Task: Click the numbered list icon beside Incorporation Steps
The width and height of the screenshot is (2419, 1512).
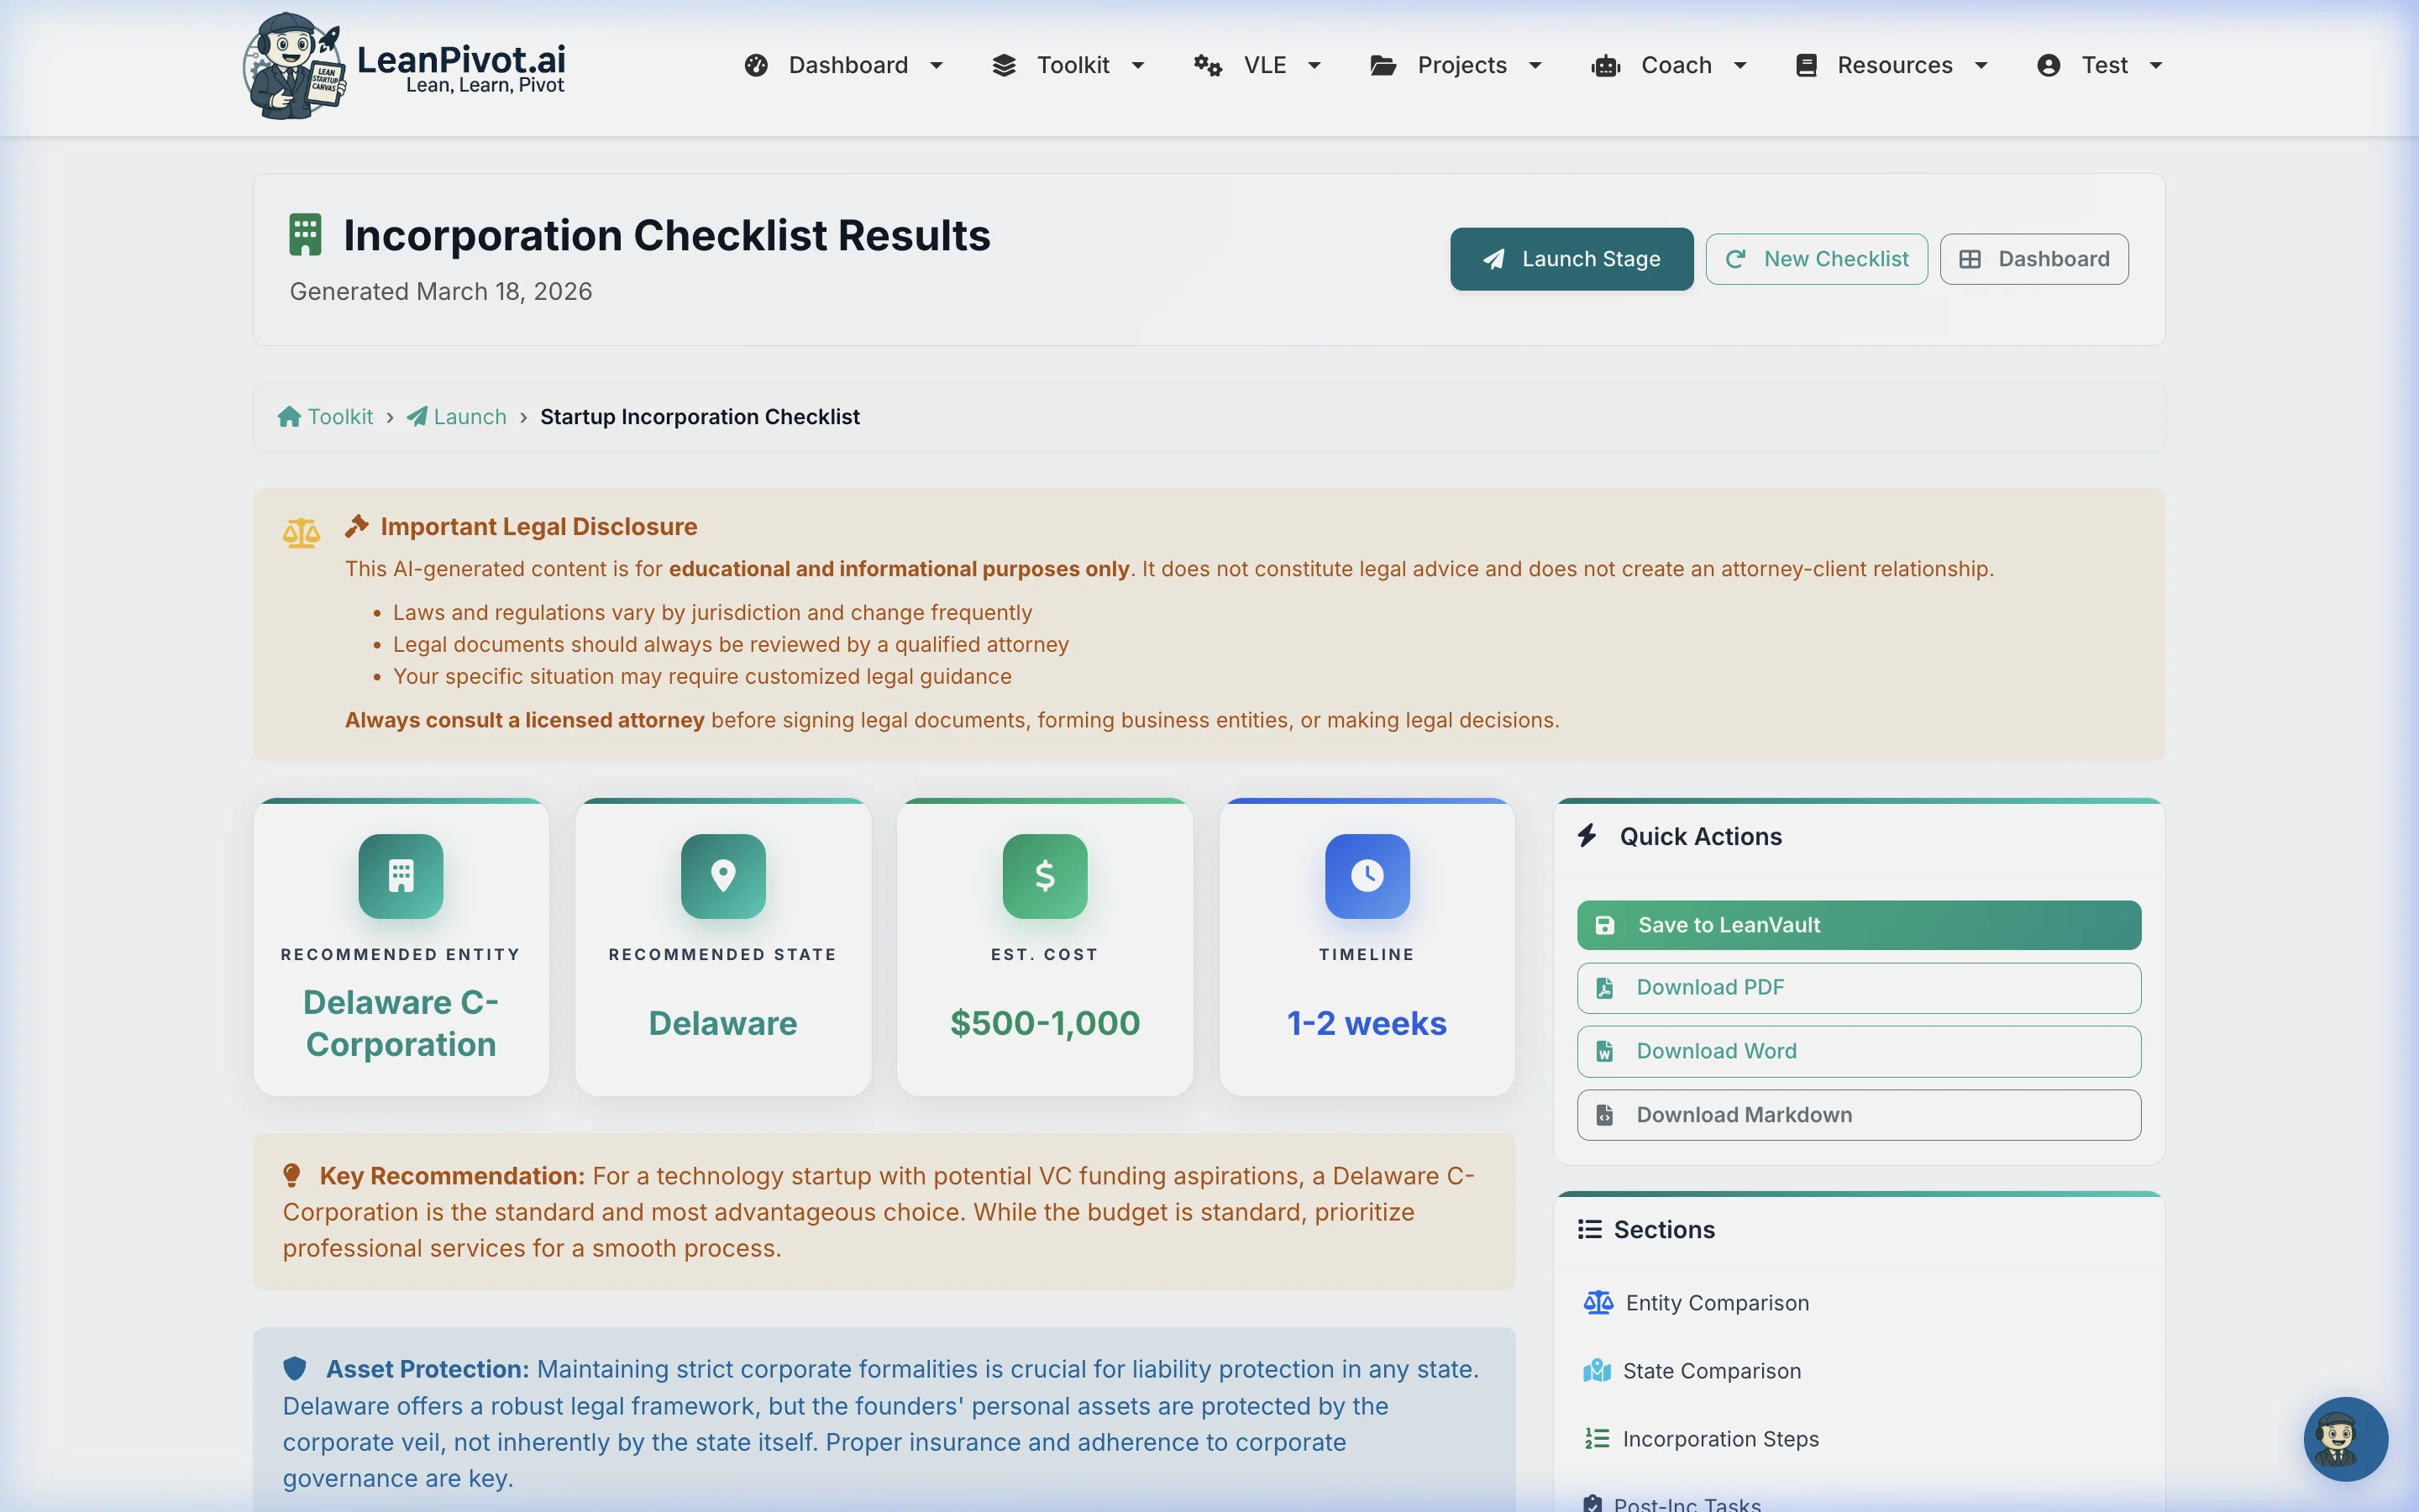Action: (1597, 1438)
